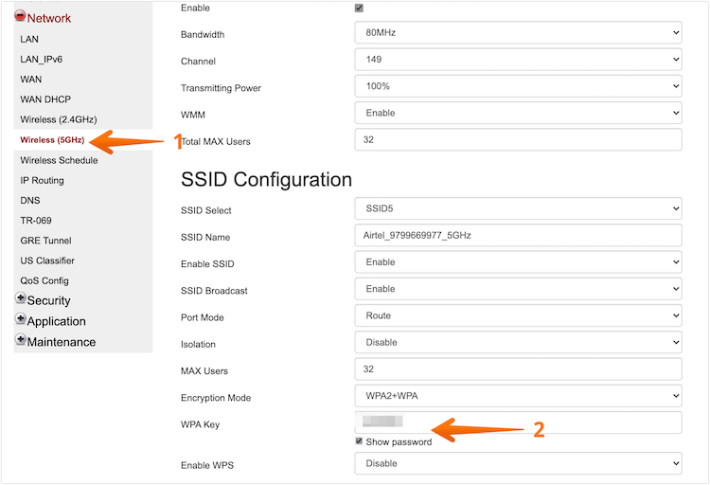Image resolution: width=710 pixels, height=485 pixels.
Task: Go to WAN DHCP settings
Action: 45,99
